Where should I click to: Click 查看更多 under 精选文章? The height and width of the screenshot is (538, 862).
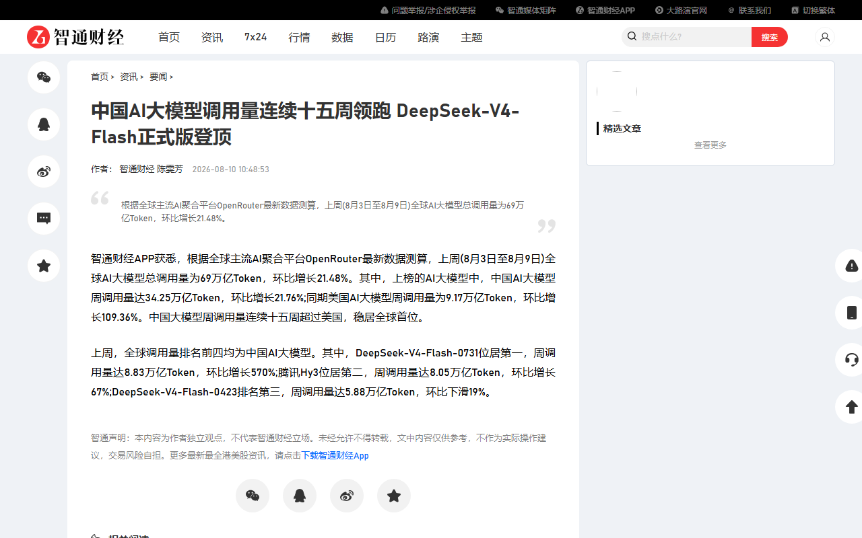pyautogui.click(x=710, y=145)
